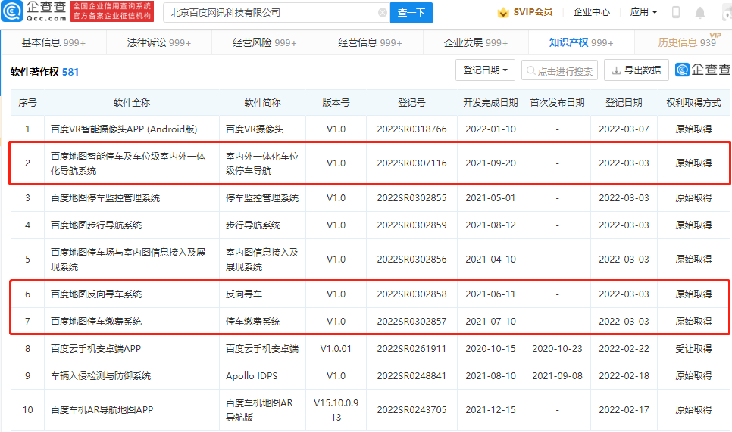Click the 点击进行搜索 table search field
Image resolution: width=732 pixels, height=432 pixels.
coord(565,70)
